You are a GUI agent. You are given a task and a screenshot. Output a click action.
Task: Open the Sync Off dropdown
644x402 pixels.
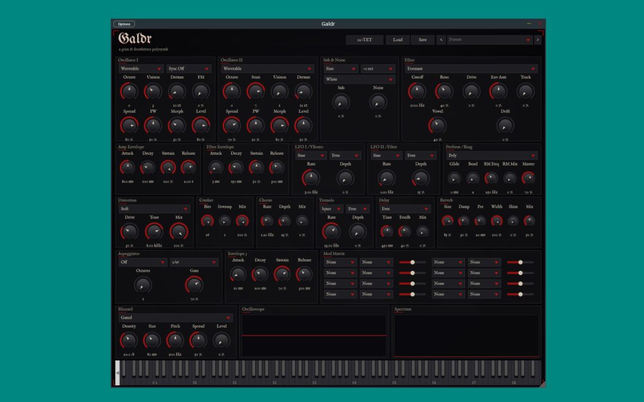click(189, 68)
